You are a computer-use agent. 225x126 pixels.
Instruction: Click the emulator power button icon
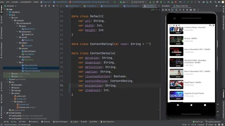click(x=163, y=10)
